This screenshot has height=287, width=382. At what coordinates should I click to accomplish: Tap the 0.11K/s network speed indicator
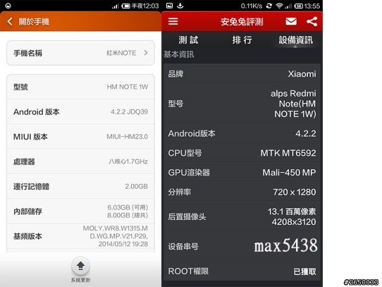[x=251, y=6]
